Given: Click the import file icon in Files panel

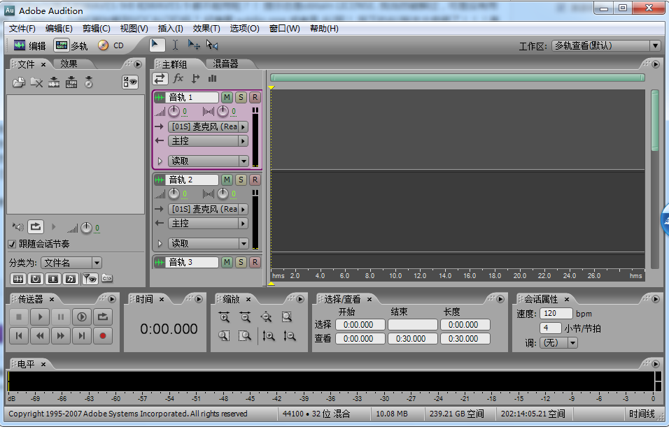Looking at the screenshot, I should (x=19, y=82).
